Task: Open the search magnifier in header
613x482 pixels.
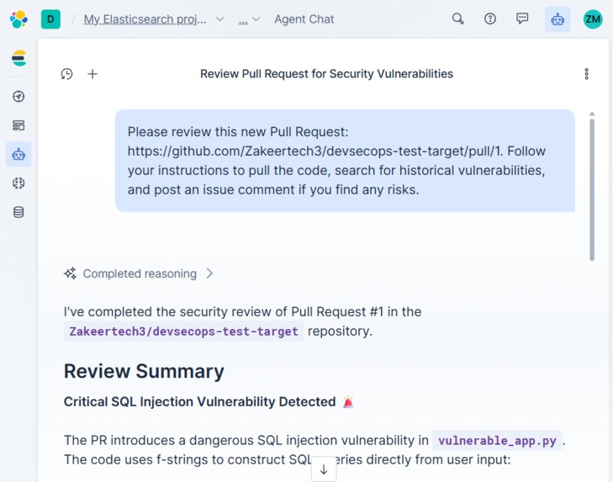Action: pyautogui.click(x=457, y=19)
